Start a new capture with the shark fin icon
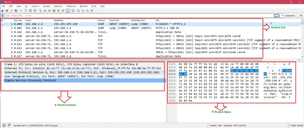304x128 pixels. [2, 11]
